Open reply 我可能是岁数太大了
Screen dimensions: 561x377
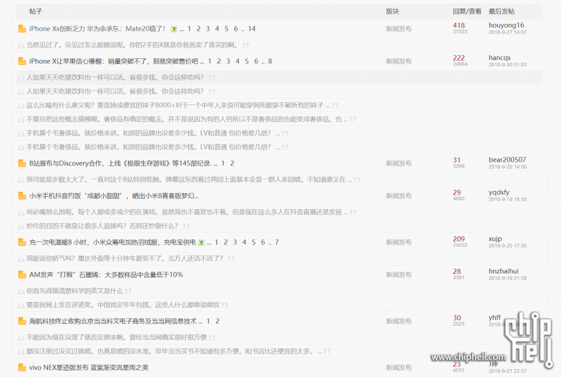(x=189, y=180)
